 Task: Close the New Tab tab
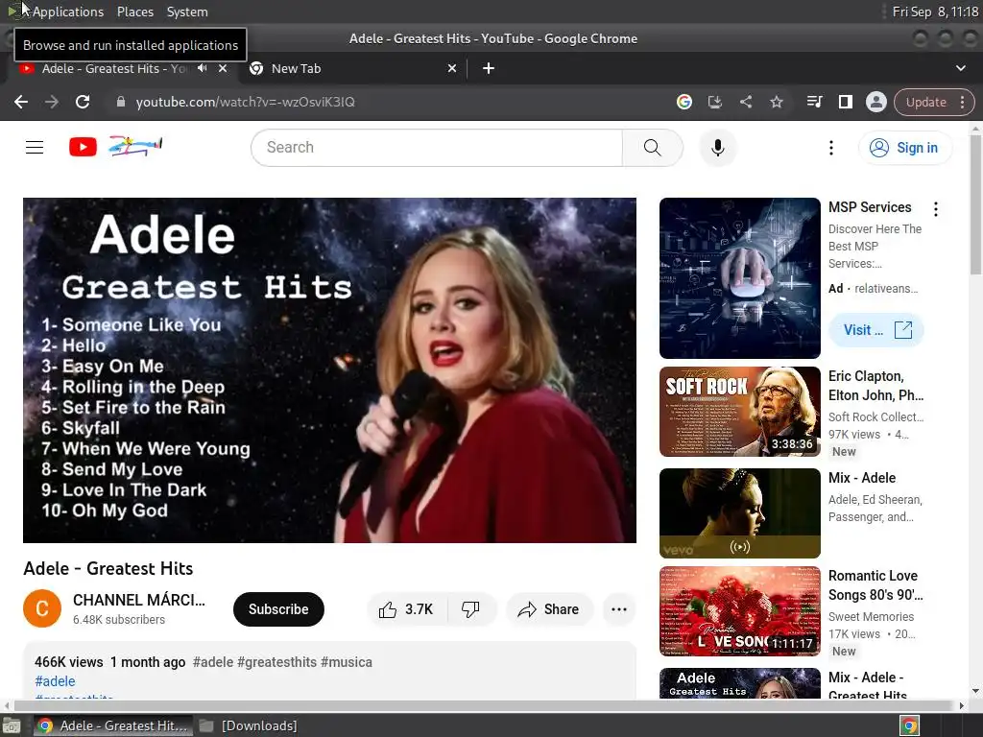(x=452, y=68)
